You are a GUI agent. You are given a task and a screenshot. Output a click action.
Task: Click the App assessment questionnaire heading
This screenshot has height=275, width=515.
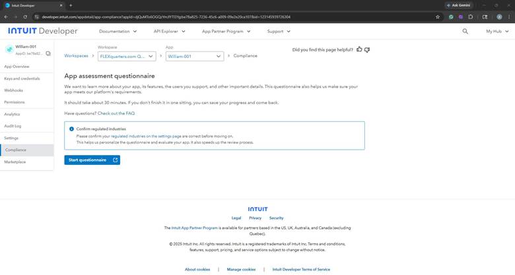pyautogui.click(x=110, y=76)
